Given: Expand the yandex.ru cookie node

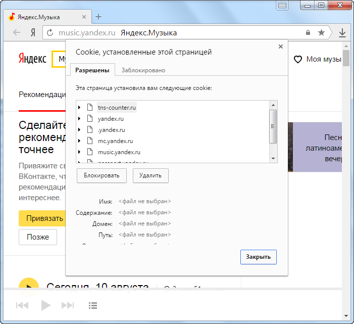Looking at the screenshot, I should [x=79, y=118].
